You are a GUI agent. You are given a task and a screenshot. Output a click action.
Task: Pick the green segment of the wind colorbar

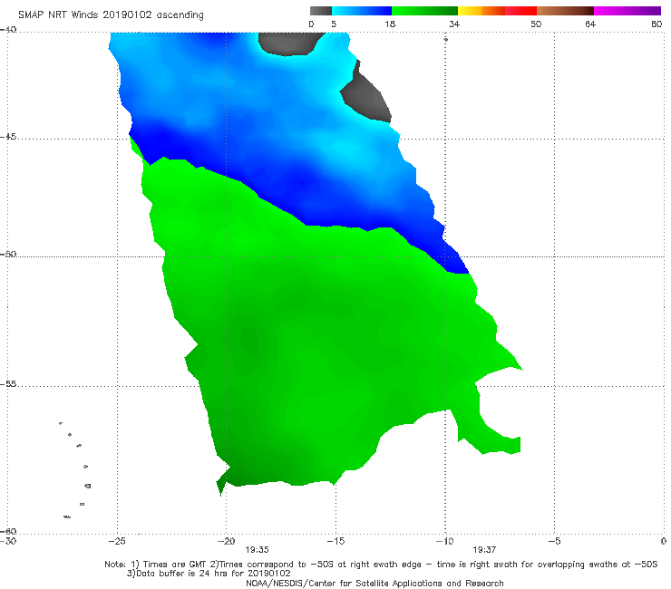click(x=425, y=11)
